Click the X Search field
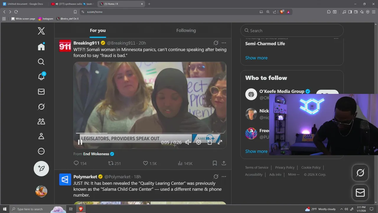378x213 pixels. coord(292,30)
